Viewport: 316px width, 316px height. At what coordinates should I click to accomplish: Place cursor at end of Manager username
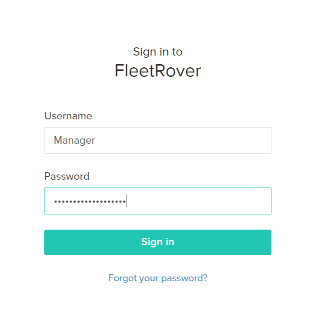point(96,140)
